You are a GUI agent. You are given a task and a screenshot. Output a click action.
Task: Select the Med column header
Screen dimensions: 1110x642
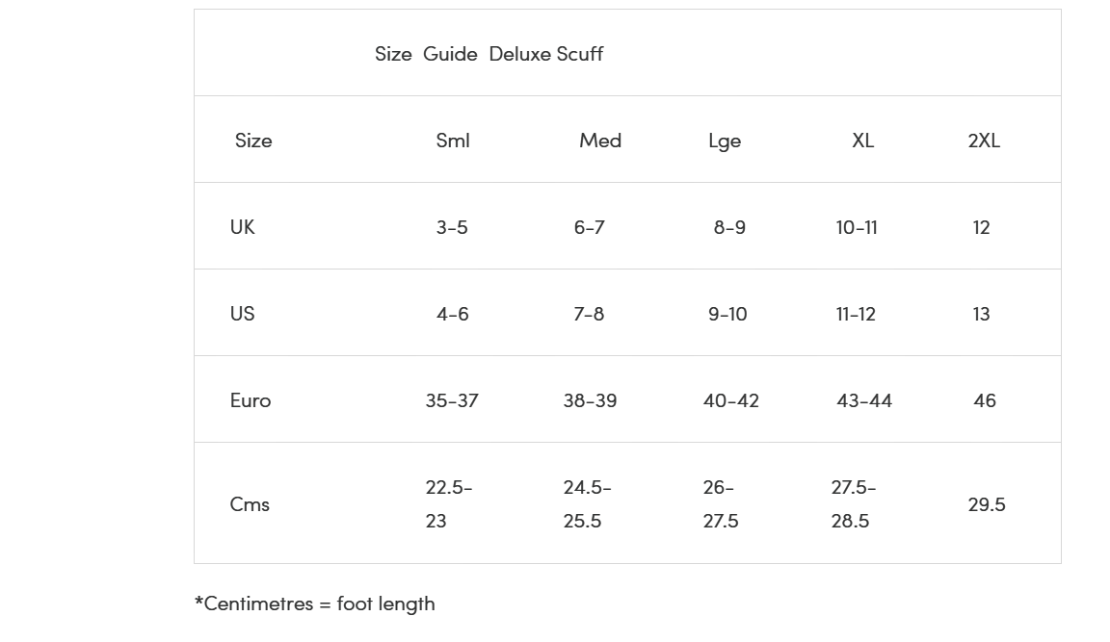tap(600, 140)
